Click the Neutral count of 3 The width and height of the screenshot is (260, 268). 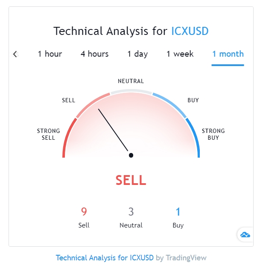pyautogui.click(x=131, y=211)
